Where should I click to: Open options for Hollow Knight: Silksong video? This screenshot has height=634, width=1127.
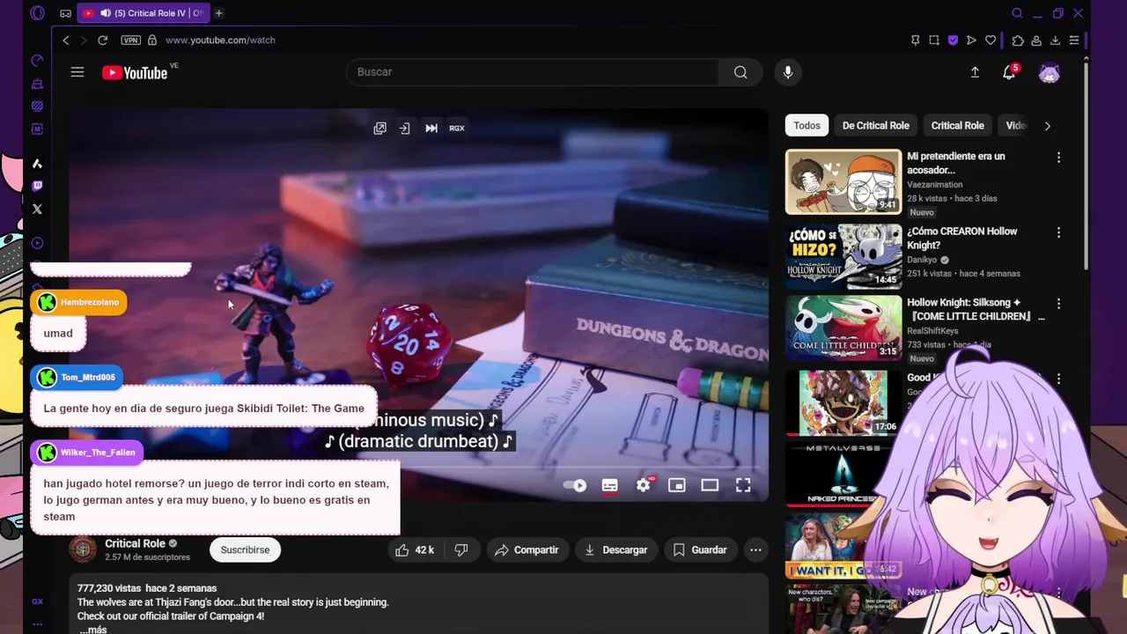(x=1058, y=304)
